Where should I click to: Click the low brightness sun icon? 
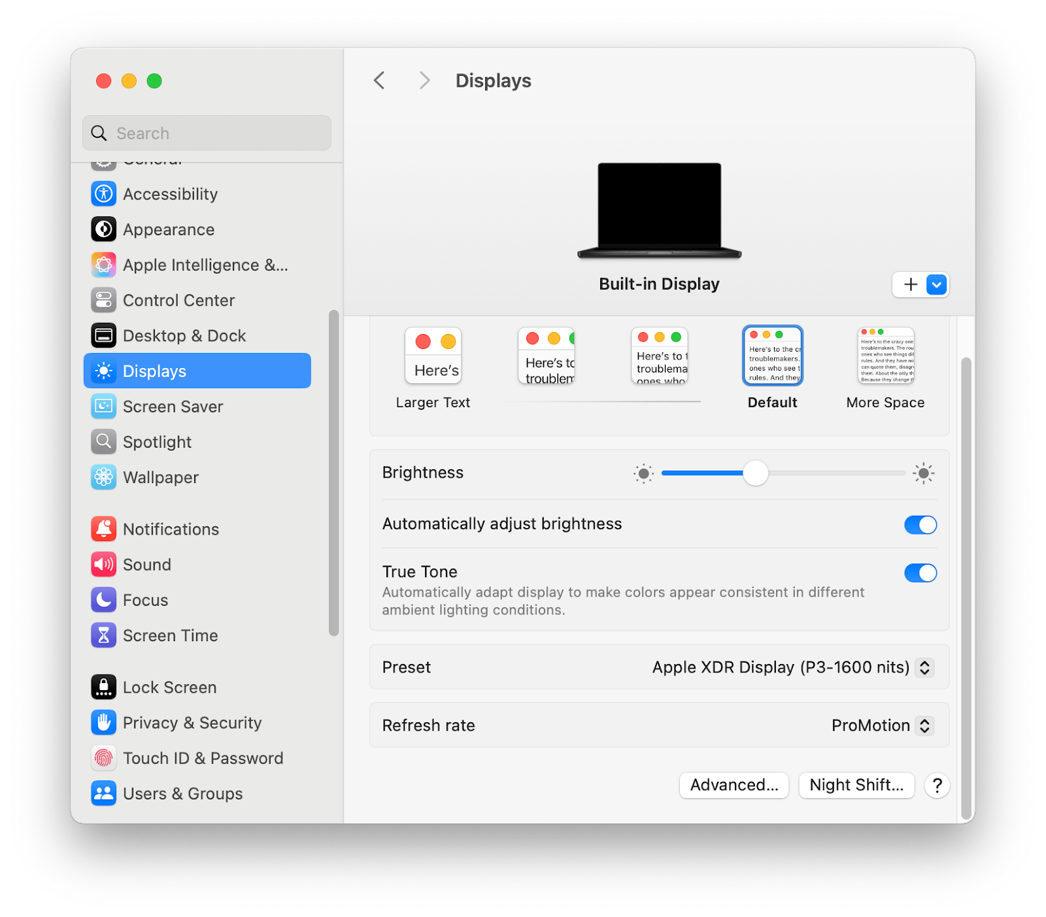tap(643, 473)
